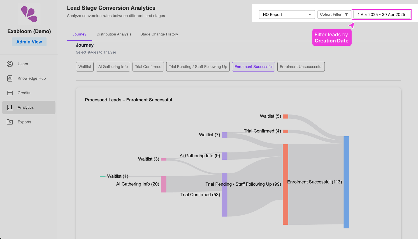
Task: Click the Credits card icon
Action: click(x=10, y=93)
